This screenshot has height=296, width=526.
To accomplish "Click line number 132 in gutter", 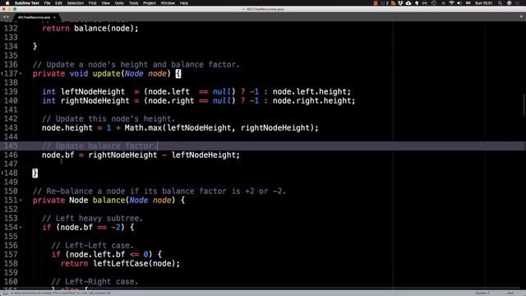I will (x=11, y=28).
